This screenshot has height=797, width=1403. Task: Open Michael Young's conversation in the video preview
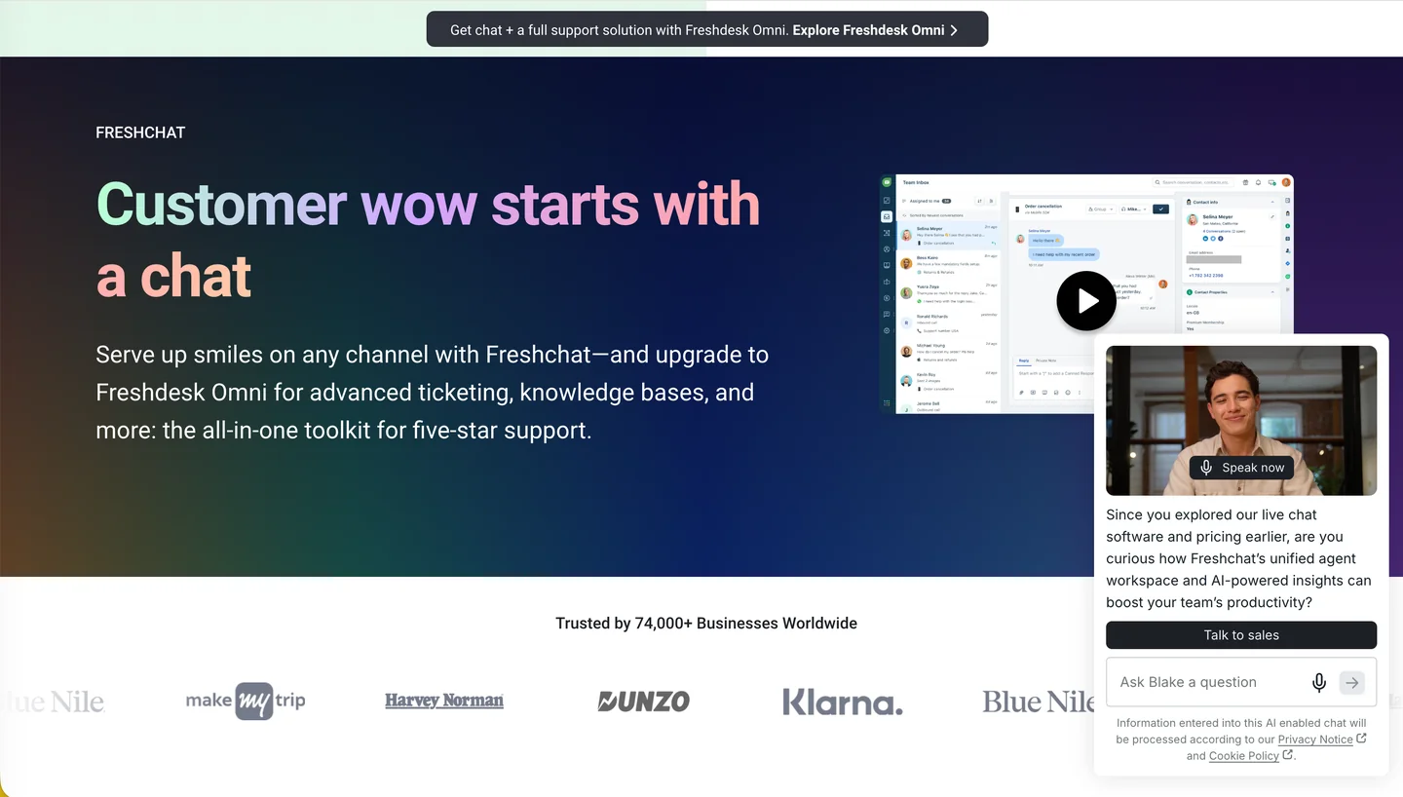948,351
